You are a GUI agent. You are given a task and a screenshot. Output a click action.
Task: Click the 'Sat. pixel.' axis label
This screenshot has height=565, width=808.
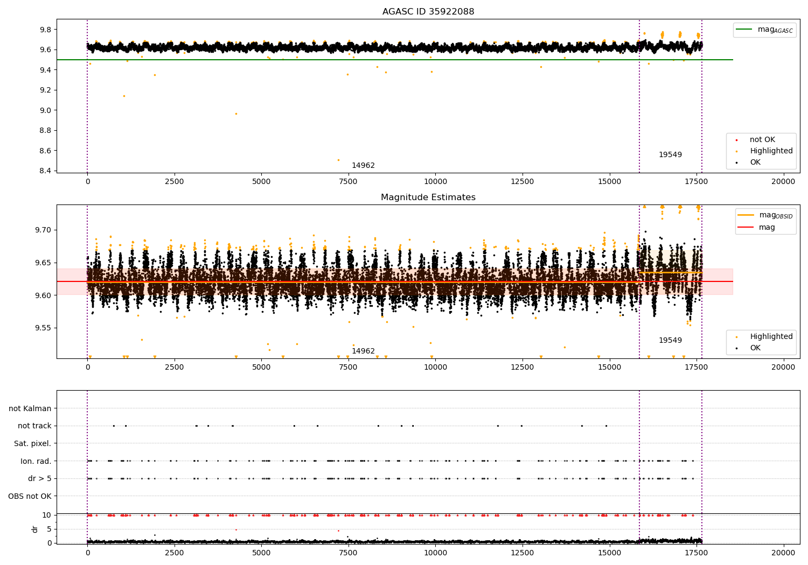(x=33, y=443)
